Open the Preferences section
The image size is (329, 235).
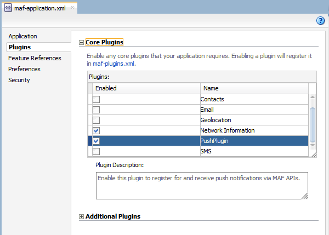[x=24, y=69]
